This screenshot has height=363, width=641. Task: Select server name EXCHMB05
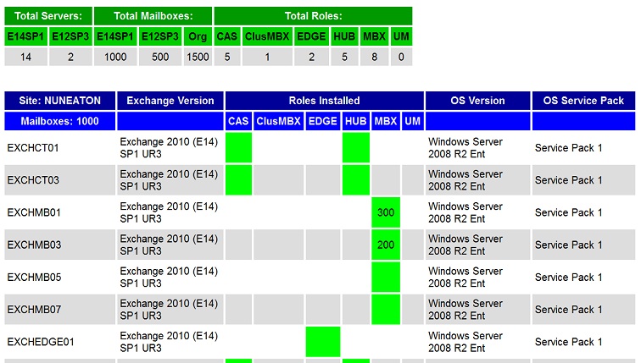[x=34, y=277]
